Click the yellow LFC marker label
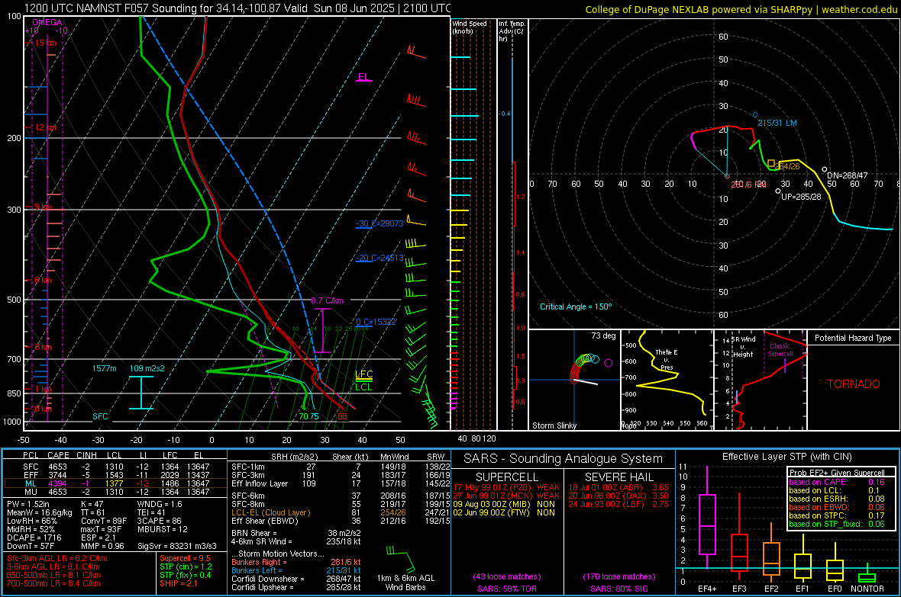This screenshot has height=597, width=901. 363,374
